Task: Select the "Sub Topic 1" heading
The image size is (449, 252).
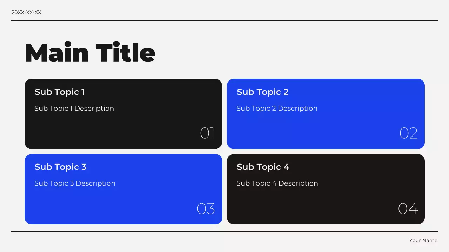Action: pos(60,92)
